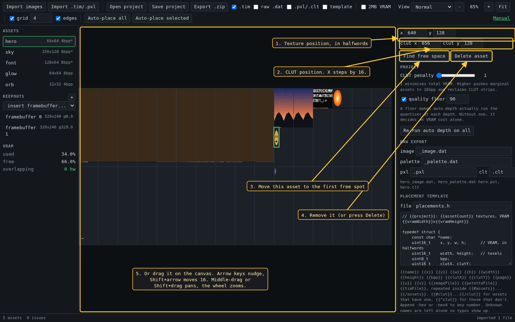Open the Manual link
Screen dimensions: 515x322
click(501, 18)
